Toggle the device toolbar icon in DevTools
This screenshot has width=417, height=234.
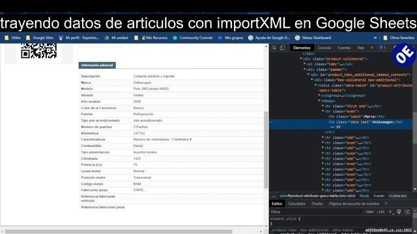(x=282, y=47)
